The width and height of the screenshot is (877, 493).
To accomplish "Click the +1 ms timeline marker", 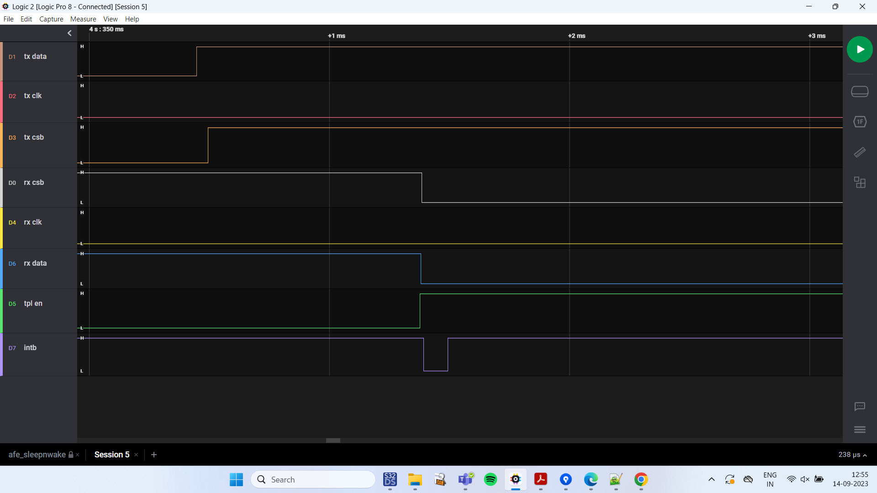I will (x=337, y=36).
